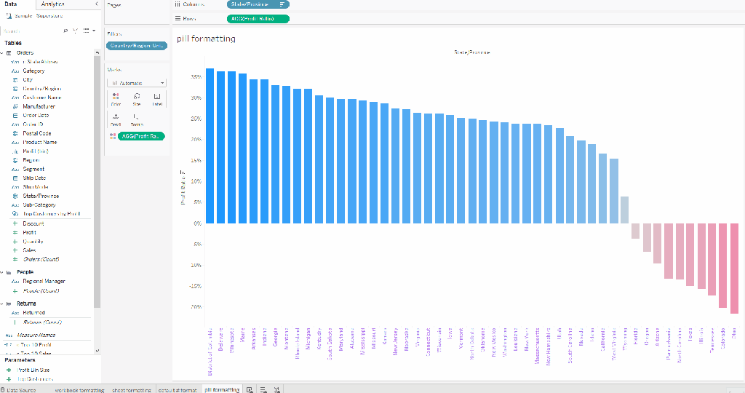Click the Label marks card button
745x393 pixels.
[x=157, y=99]
